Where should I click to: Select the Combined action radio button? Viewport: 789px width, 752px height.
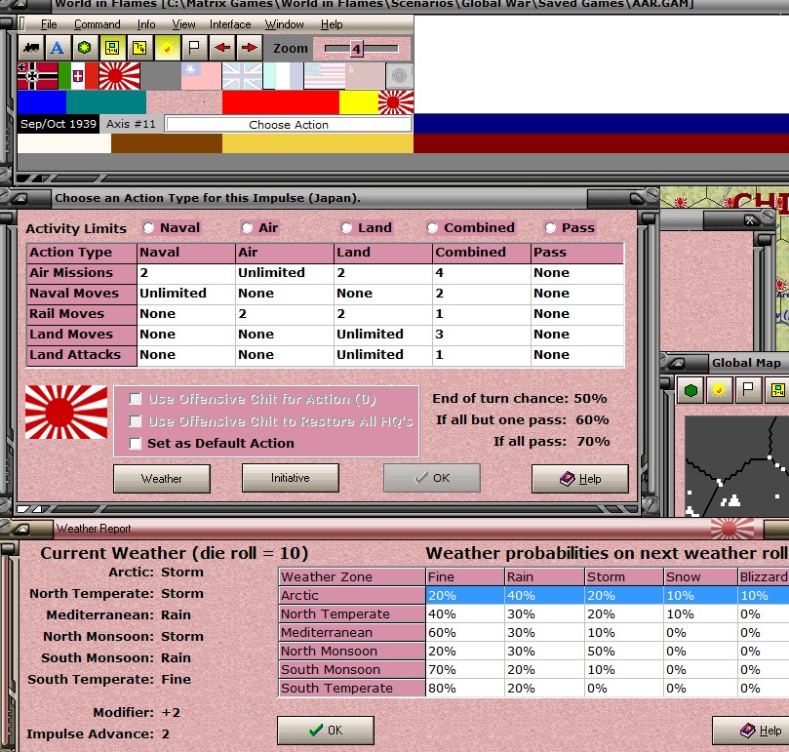click(x=432, y=228)
